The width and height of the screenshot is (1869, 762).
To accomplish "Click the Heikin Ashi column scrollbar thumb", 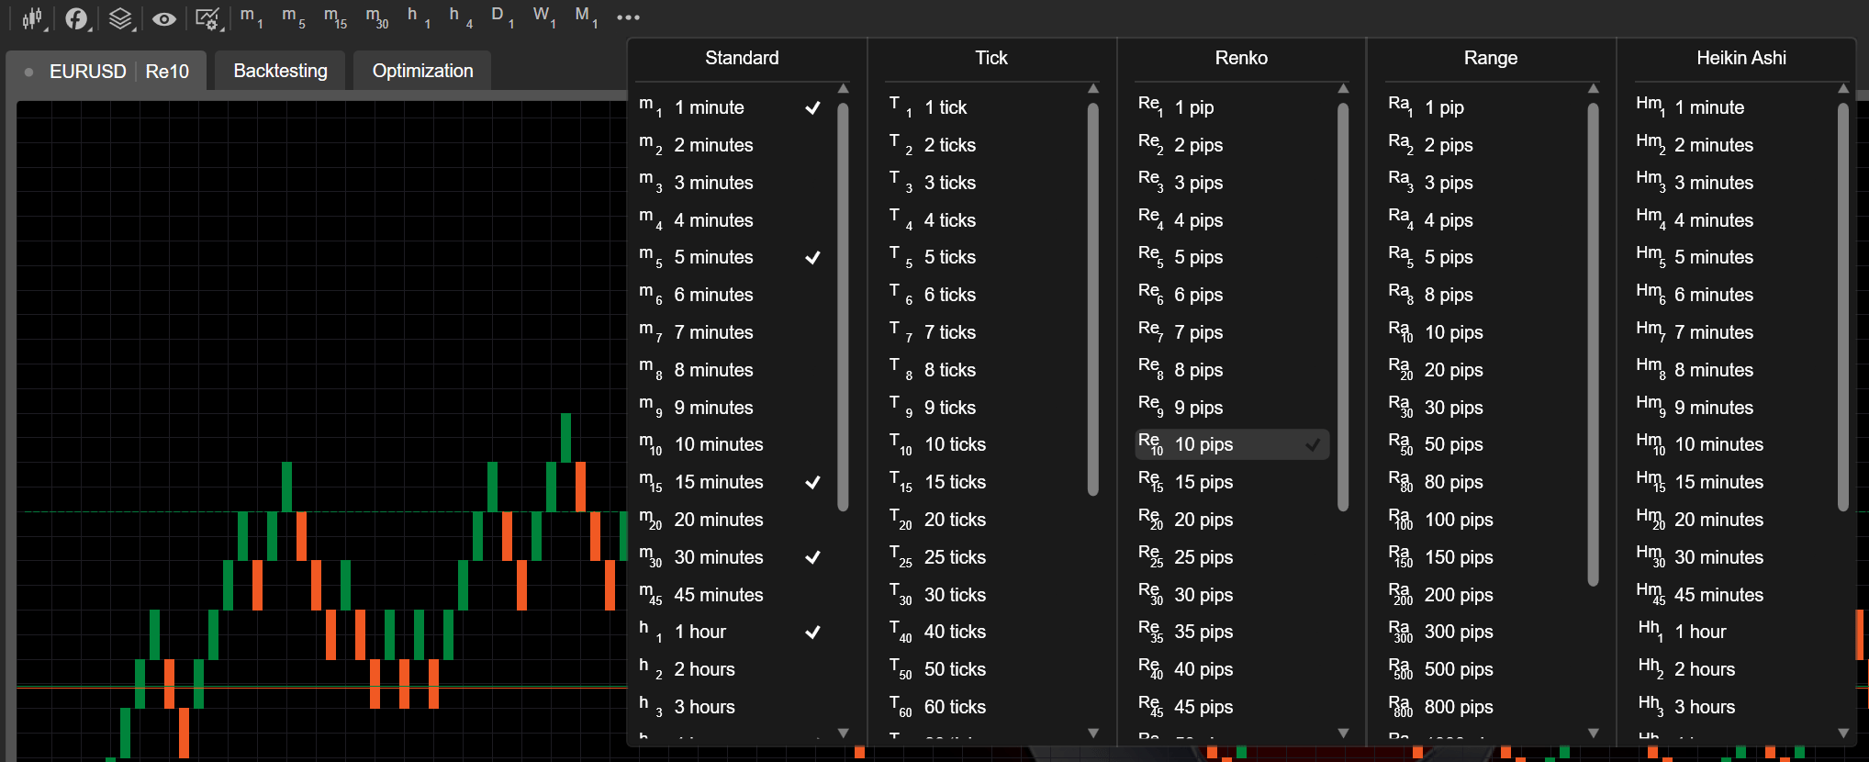I will [1843, 307].
